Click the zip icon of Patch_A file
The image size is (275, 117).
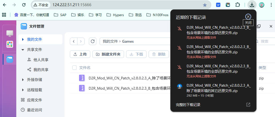82,78
